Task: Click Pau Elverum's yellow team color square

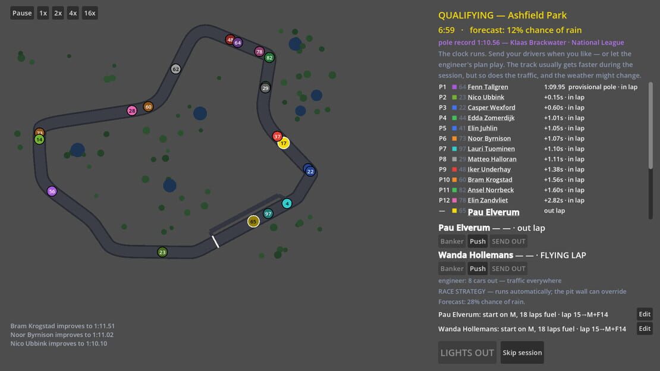Action: [454, 210]
